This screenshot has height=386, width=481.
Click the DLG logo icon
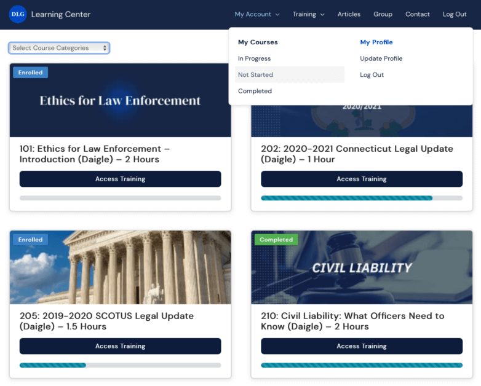(x=18, y=14)
